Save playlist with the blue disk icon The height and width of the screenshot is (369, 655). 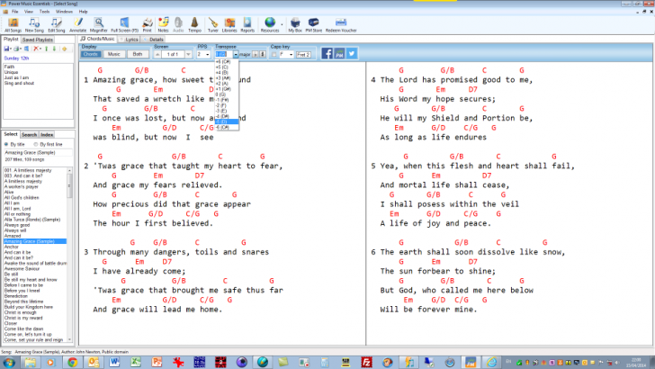[x=6, y=49]
